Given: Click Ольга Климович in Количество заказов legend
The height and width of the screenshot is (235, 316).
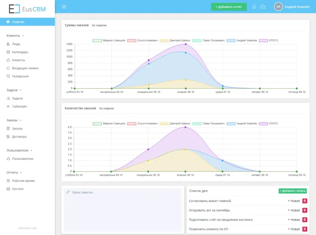Looking at the screenshot, I should point(142,124).
